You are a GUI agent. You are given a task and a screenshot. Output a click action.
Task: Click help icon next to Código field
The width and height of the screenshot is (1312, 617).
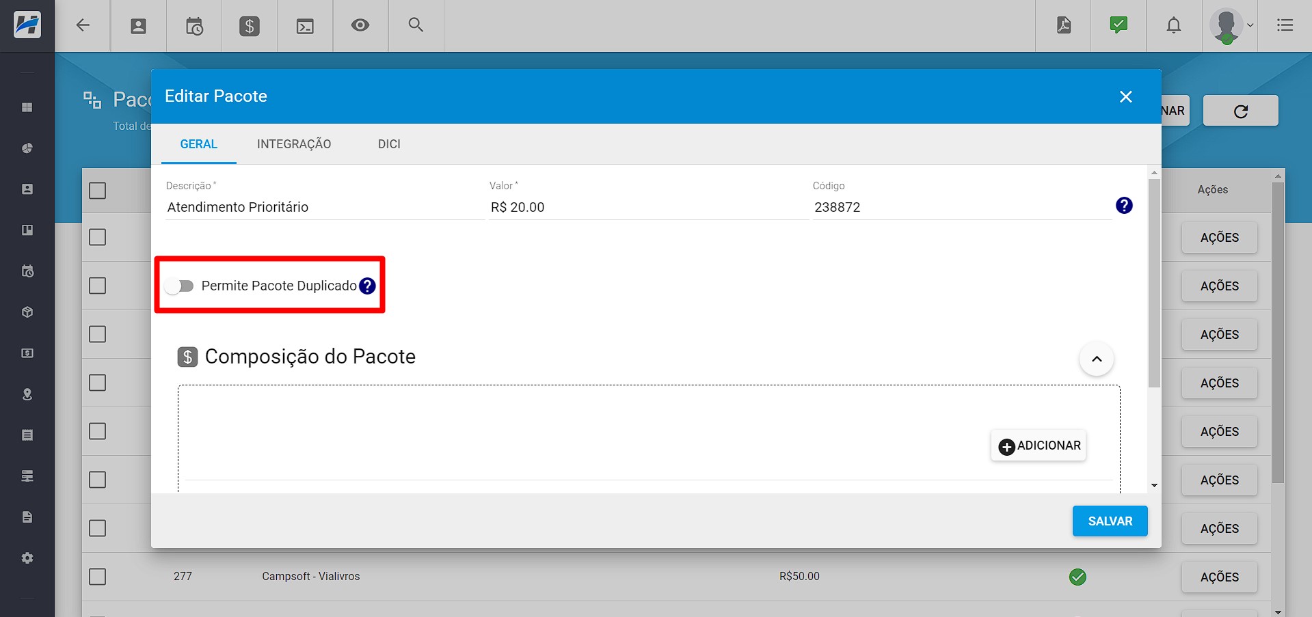coord(1124,206)
